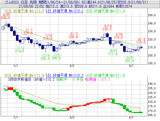Click the ゴムRSS3 日足 先限 title bar
The width and height of the screenshot is (160, 121).
80,2
